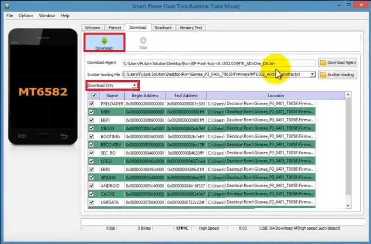Screen dimensions: 371x244
Task: Click the Download Agent folder icon
Action: (x=323, y=63)
